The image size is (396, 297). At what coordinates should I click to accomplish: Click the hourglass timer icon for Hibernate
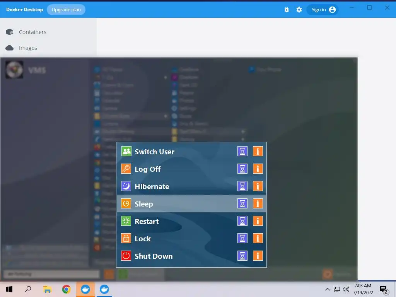242,186
